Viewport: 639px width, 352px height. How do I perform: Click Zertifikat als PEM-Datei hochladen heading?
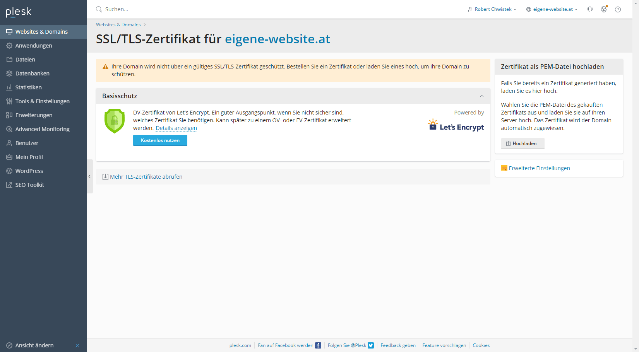[x=552, y=67]
